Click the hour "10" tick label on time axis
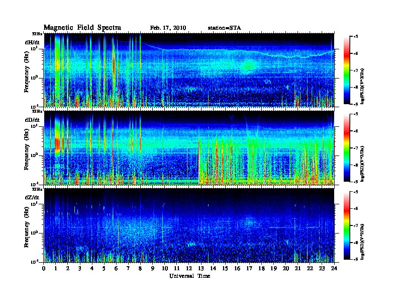This screenshot has height=308, width=398. pyautogui.click(x=165, y=269)
